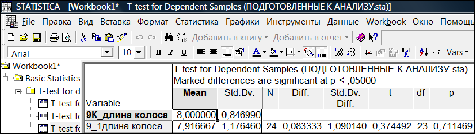The image size is (475, 137).
Task: Open the electronic manual book icon
Action: (361, 38)
